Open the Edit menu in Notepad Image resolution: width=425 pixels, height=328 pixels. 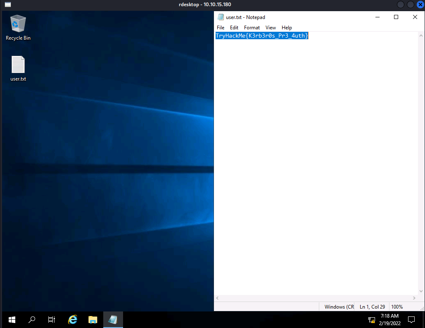[234, 28]
